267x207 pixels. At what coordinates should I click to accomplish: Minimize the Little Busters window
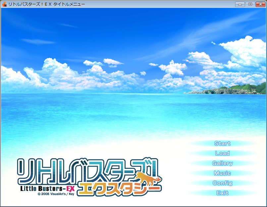click(240, 4)
